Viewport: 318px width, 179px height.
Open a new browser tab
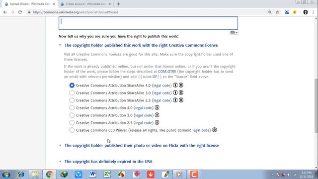click(119, 4)
